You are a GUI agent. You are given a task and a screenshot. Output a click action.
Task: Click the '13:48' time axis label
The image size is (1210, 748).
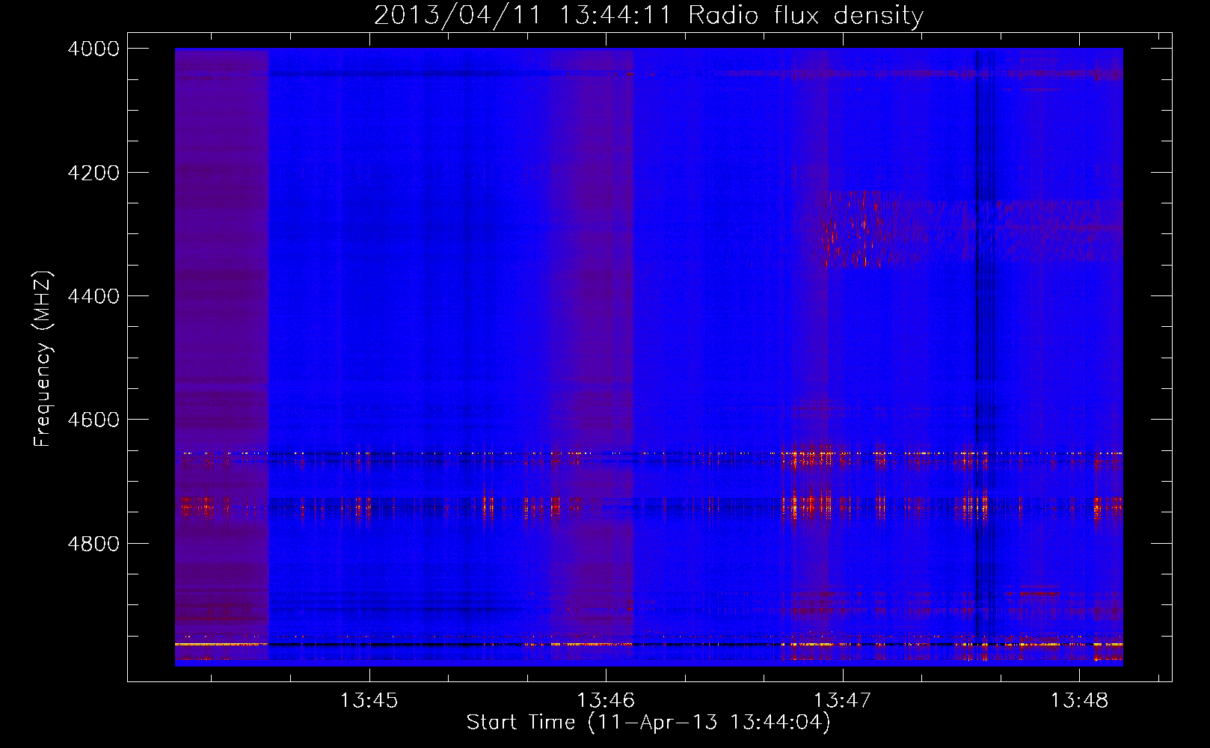tap(1079, 701)
